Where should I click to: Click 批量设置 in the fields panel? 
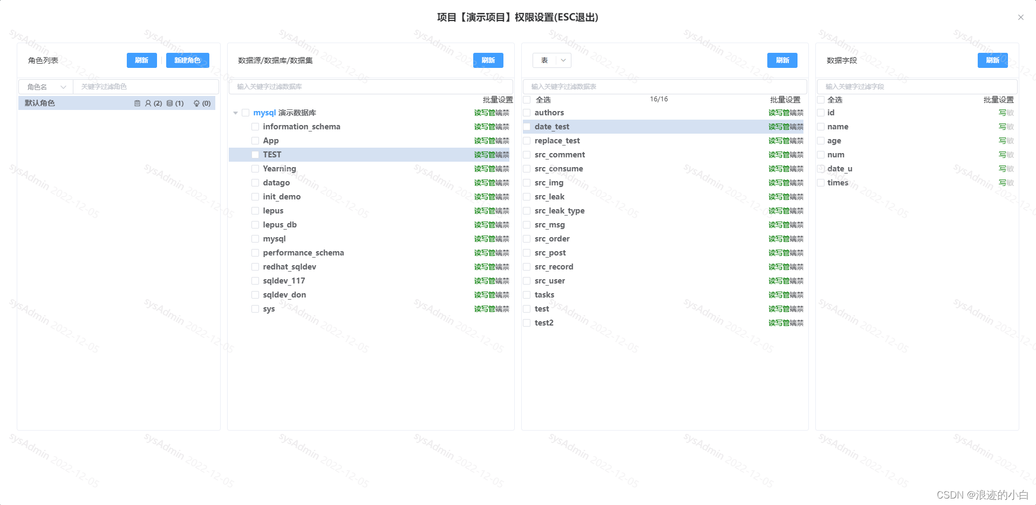click(998, 100)
